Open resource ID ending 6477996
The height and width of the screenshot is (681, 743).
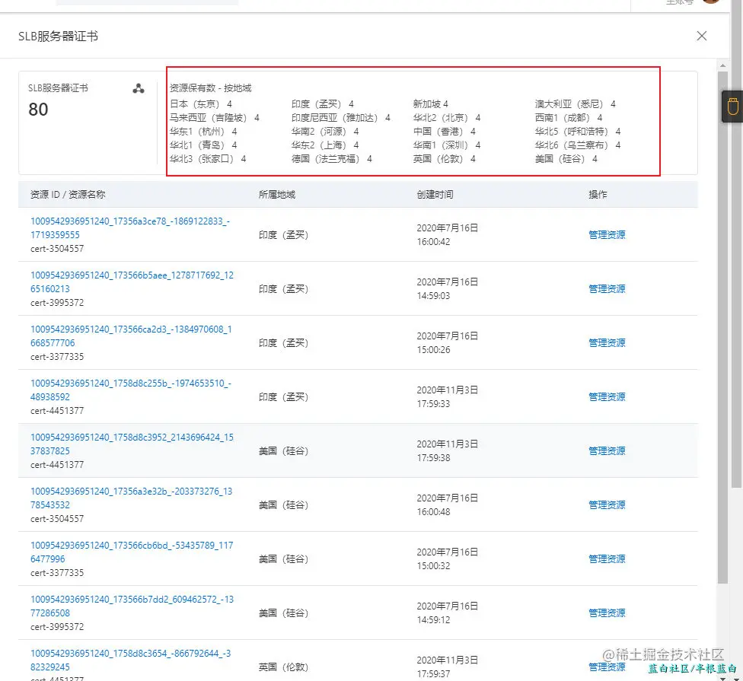(132, 552)
